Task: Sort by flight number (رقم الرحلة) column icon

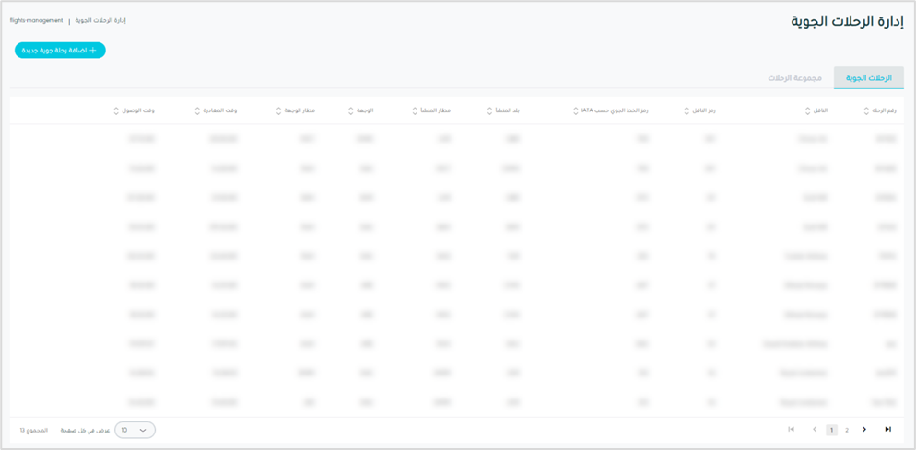Action: click(x=866, y=111)
